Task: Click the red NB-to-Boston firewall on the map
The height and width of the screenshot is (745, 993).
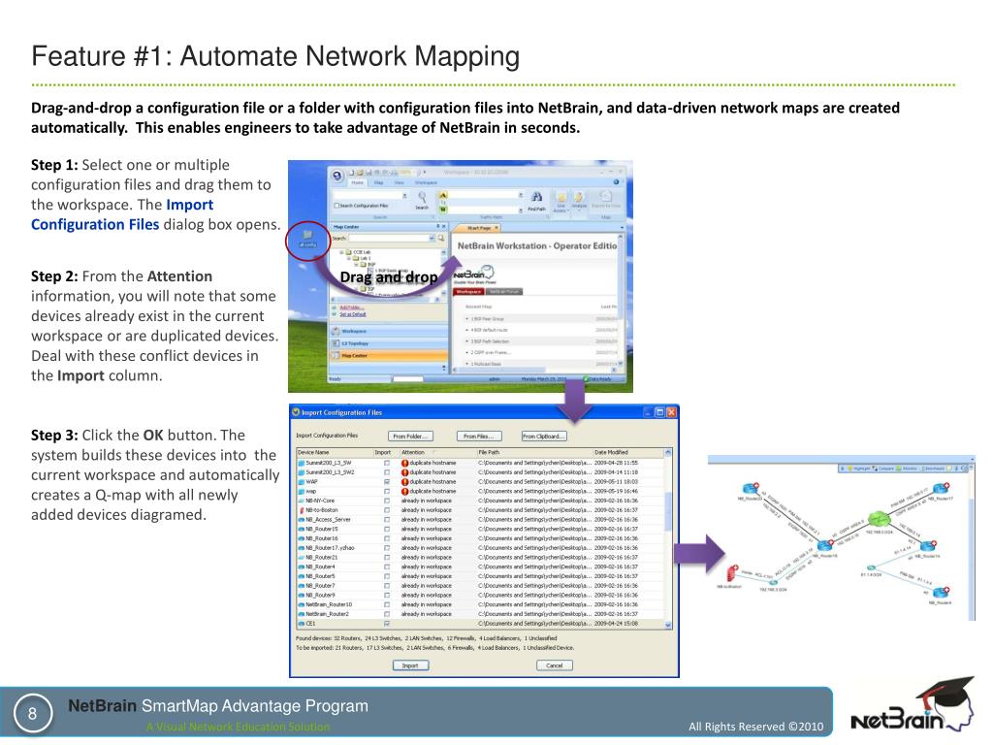Action: [731, 573]
